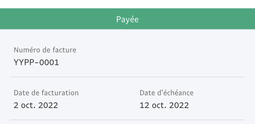Screen dimensions: 255x124
Task: Click the divider line beneath the dates
Action: point(127,120)
